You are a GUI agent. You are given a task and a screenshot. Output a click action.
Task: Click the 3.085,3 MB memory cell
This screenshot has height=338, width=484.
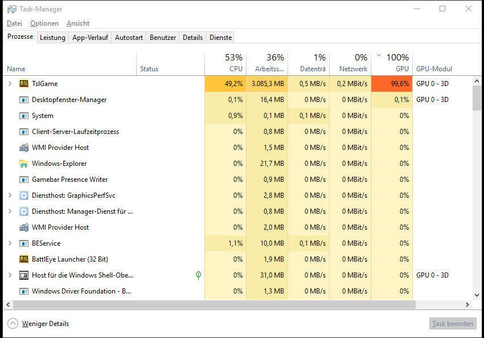pos(267,84)
